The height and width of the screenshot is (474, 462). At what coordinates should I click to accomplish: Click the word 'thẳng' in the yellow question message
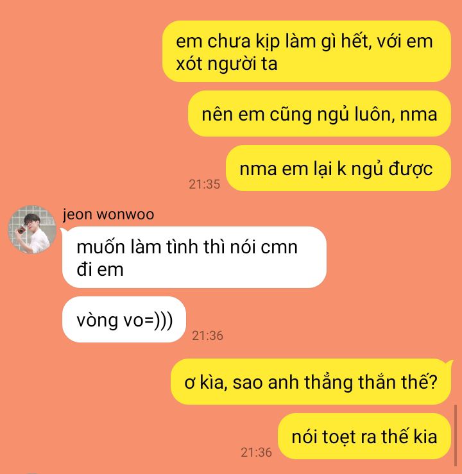pos(329,382)
